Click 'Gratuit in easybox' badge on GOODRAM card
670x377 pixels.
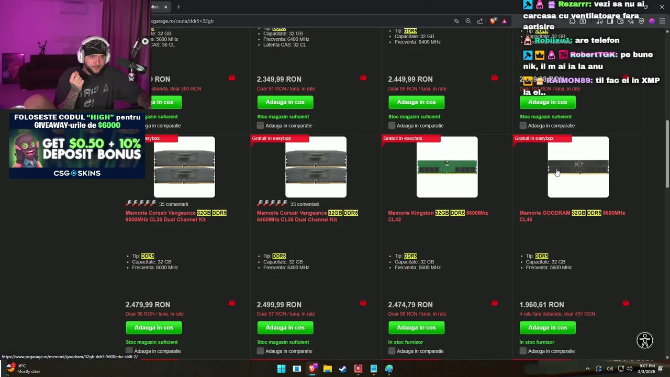click(x=542, y=138)
